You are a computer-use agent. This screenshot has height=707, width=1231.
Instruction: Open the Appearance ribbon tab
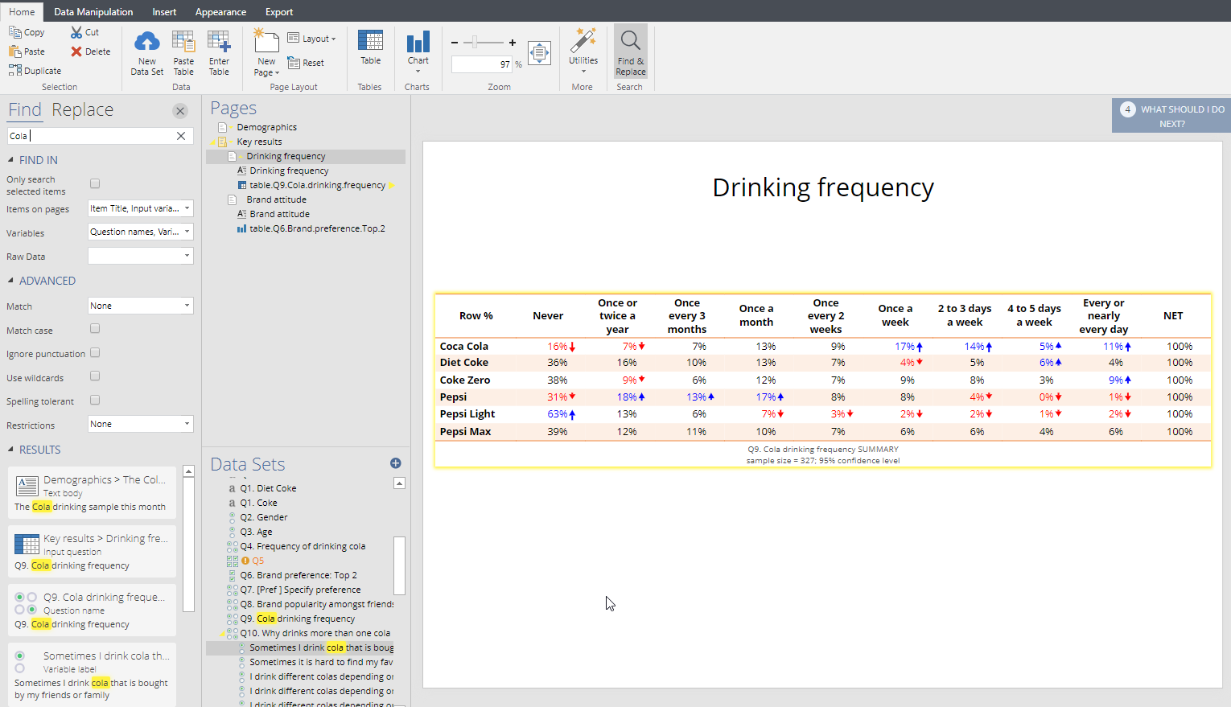(220, 12)
